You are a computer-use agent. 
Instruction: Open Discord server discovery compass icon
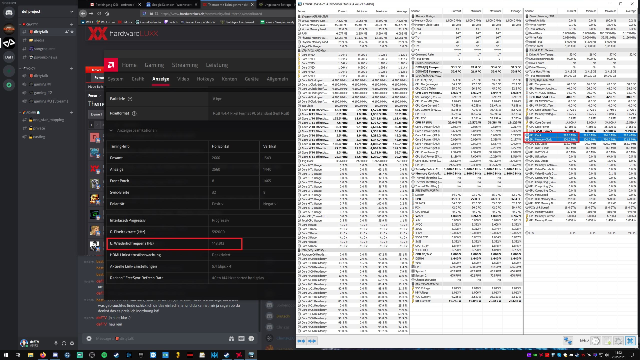point(9,85)
